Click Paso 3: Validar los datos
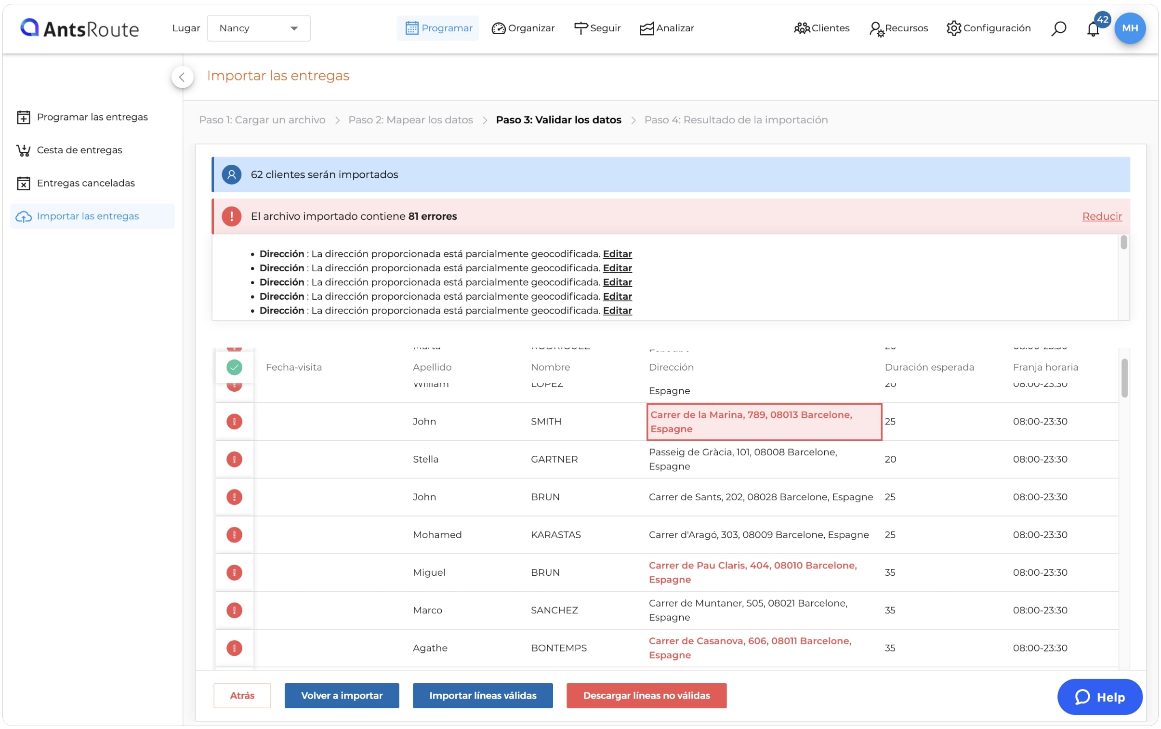 (x=558, y=119)
